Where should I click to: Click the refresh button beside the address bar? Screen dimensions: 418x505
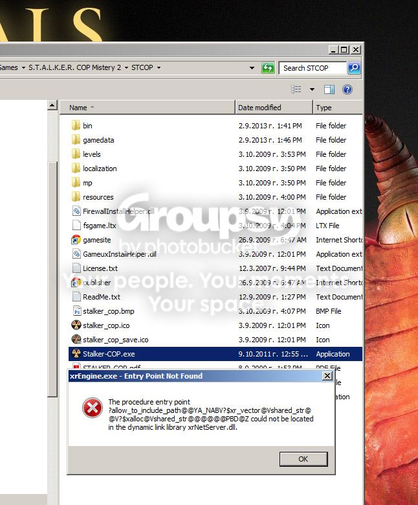(x=268, y=68)
